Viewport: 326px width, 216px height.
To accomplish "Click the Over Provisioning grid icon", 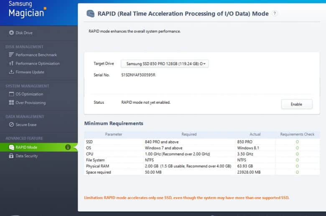I will [11, 103].
